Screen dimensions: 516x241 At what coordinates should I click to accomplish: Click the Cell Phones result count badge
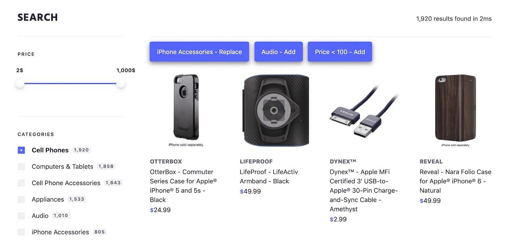tap(81, 150)
